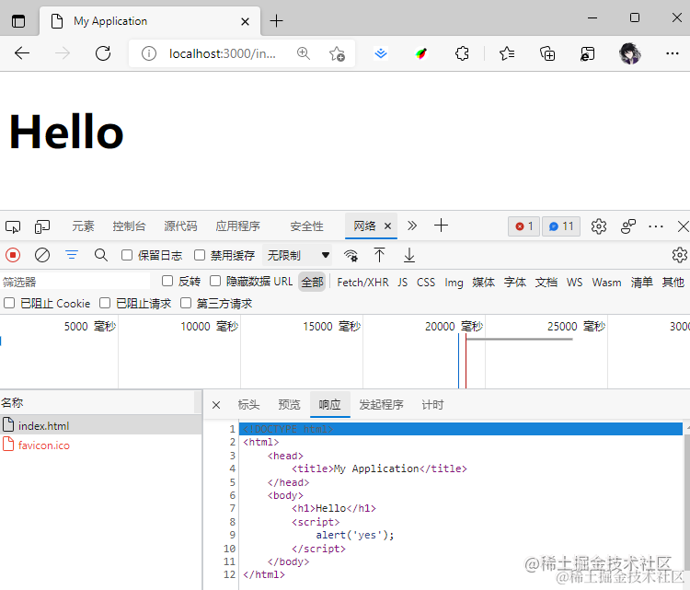The height and width of the screenshot is (590, 690).
Task: Select the index.html request
Action: click(x=101, y=425)
